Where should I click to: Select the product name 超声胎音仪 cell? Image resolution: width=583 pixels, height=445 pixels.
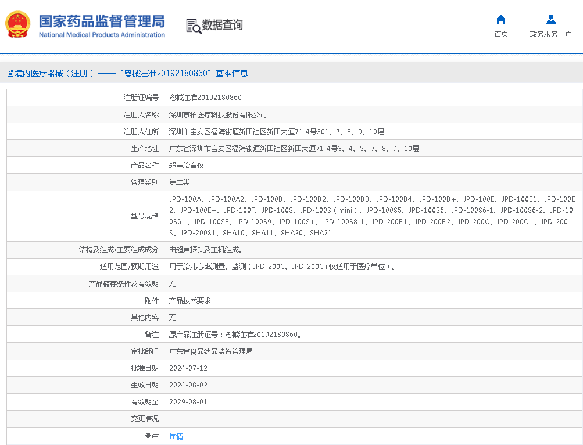(187, 165)
